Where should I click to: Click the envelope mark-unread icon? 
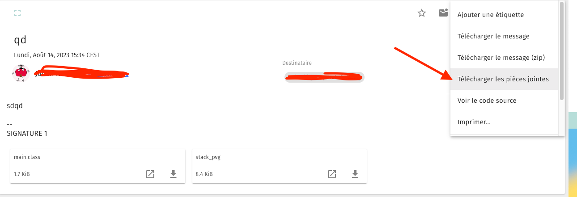443,13
